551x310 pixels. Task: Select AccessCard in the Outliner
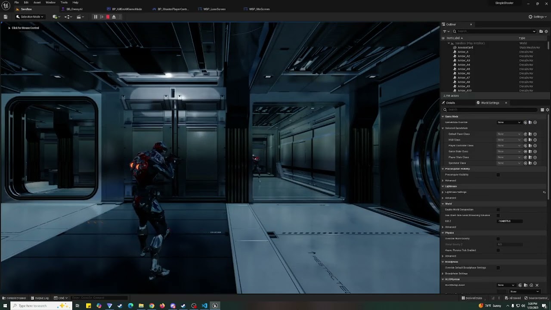[465, 47]
